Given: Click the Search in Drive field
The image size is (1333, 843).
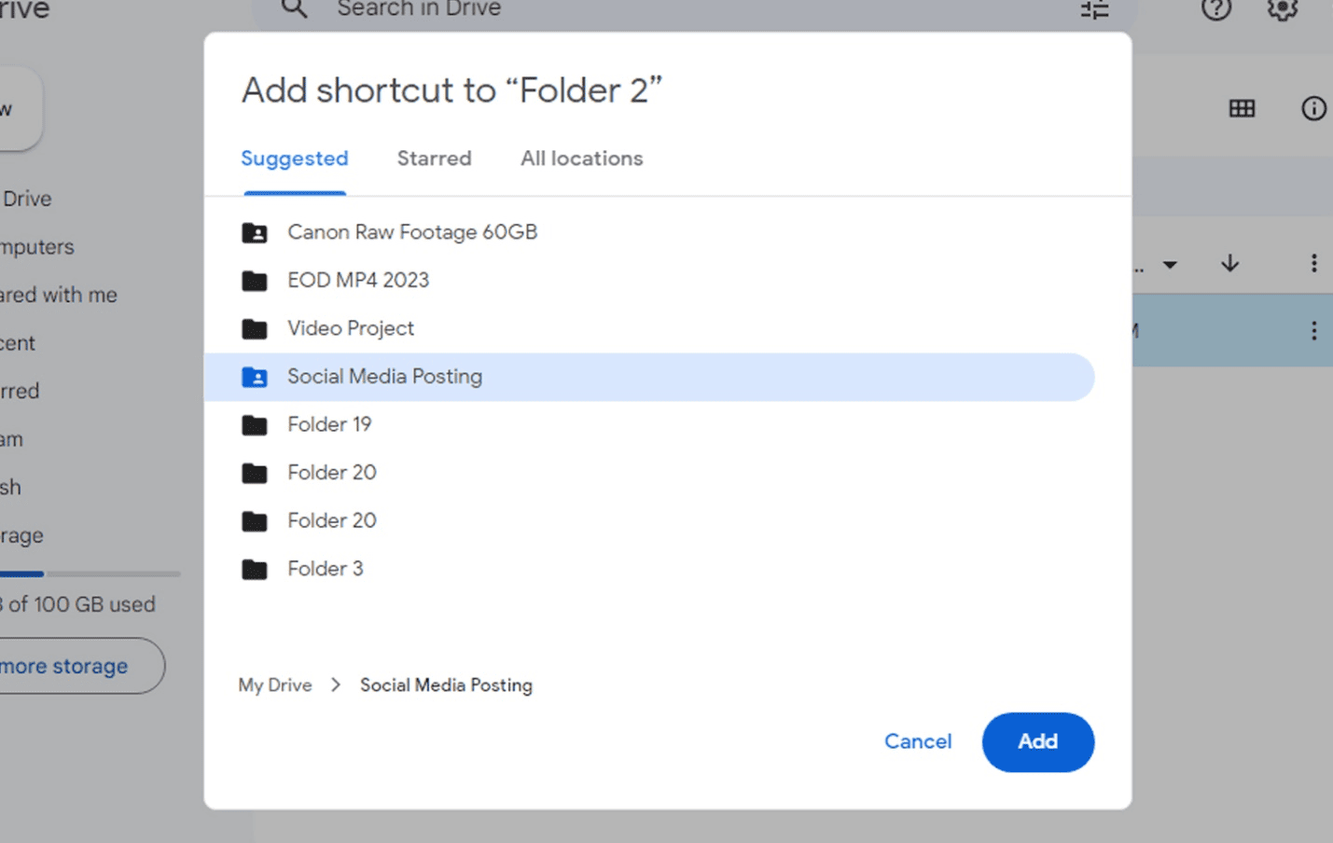Looking at the screenshot, I should (x=420, y=9).
